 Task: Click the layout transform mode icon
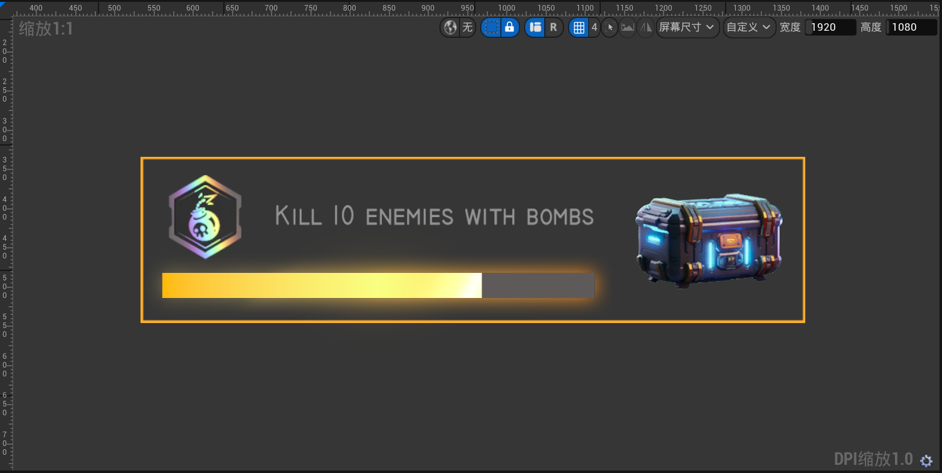coord(535,28)
